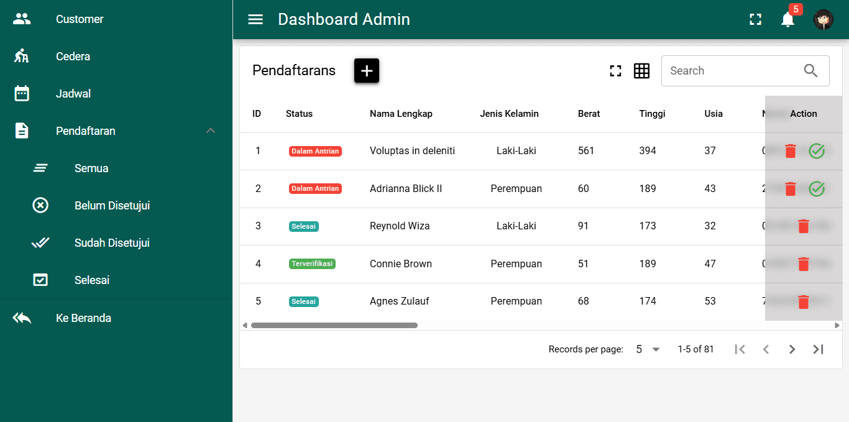The image size is (849, 422).
Task: Toggle fullscreen from the top header bar
Action: tap(755, 19)
